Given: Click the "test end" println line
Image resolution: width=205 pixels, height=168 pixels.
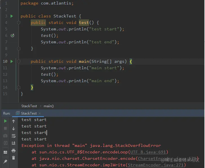Looking at the screenshot, I should (x=80, y=42).
